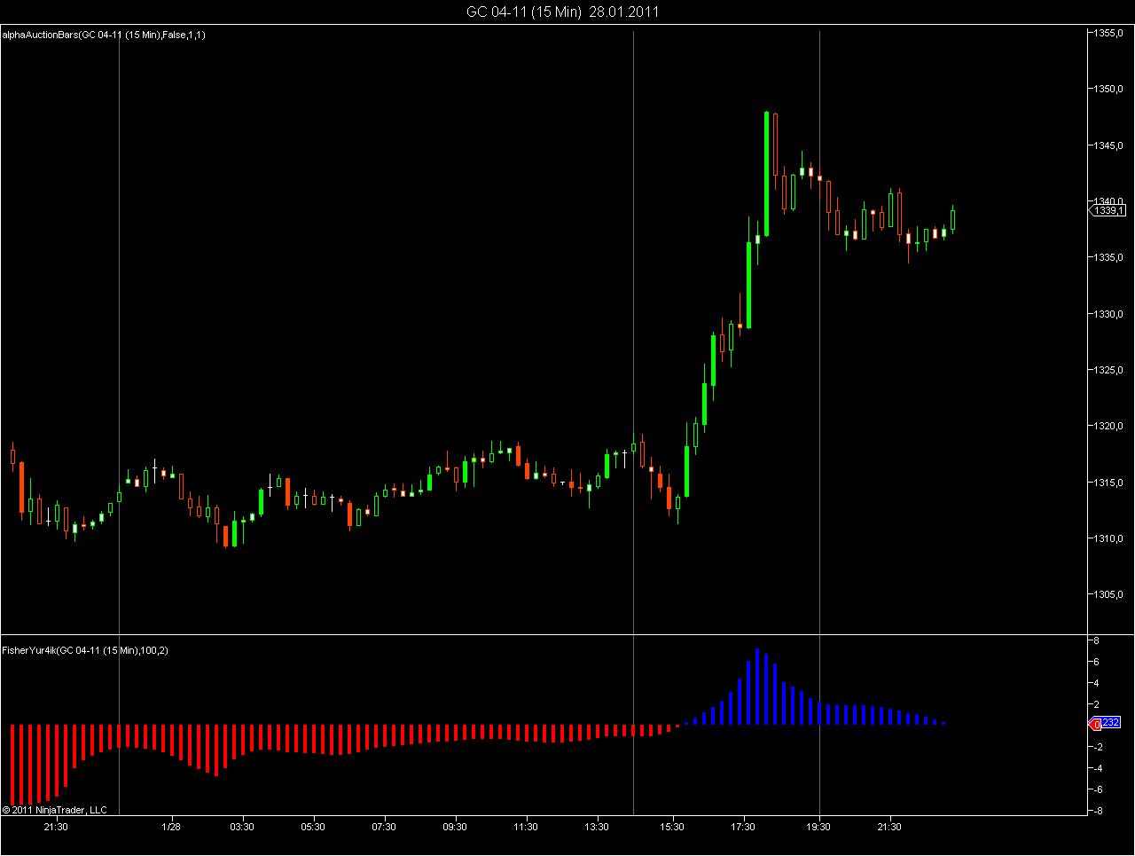Click the 17:30 time axis label
The image size is (1135, 856).
tap(743, 827)
